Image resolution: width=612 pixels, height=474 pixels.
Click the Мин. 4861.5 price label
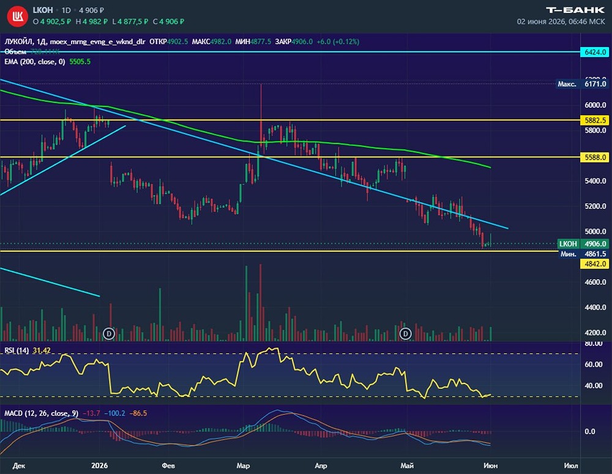583,254
